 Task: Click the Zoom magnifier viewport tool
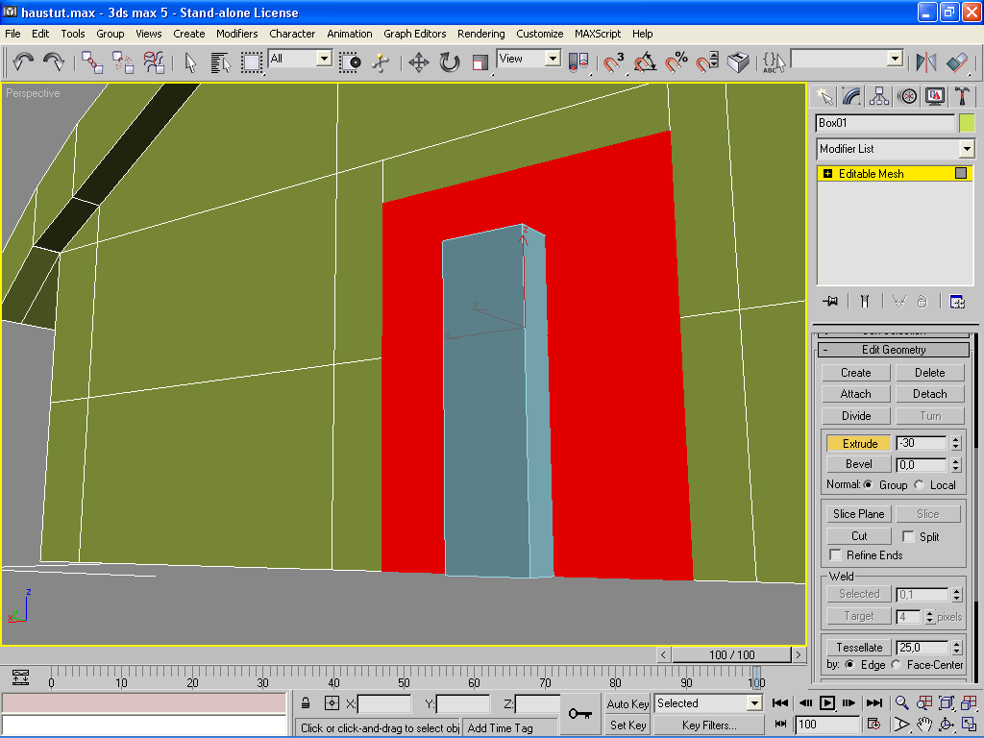[x=901, y=703]
